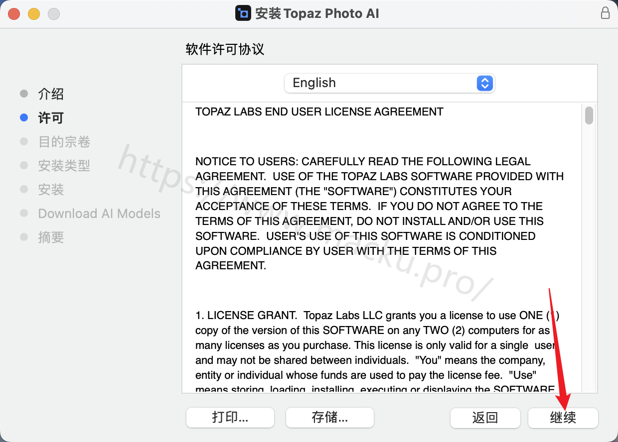Select the 介绍 step in sidebar

[51, 94]
